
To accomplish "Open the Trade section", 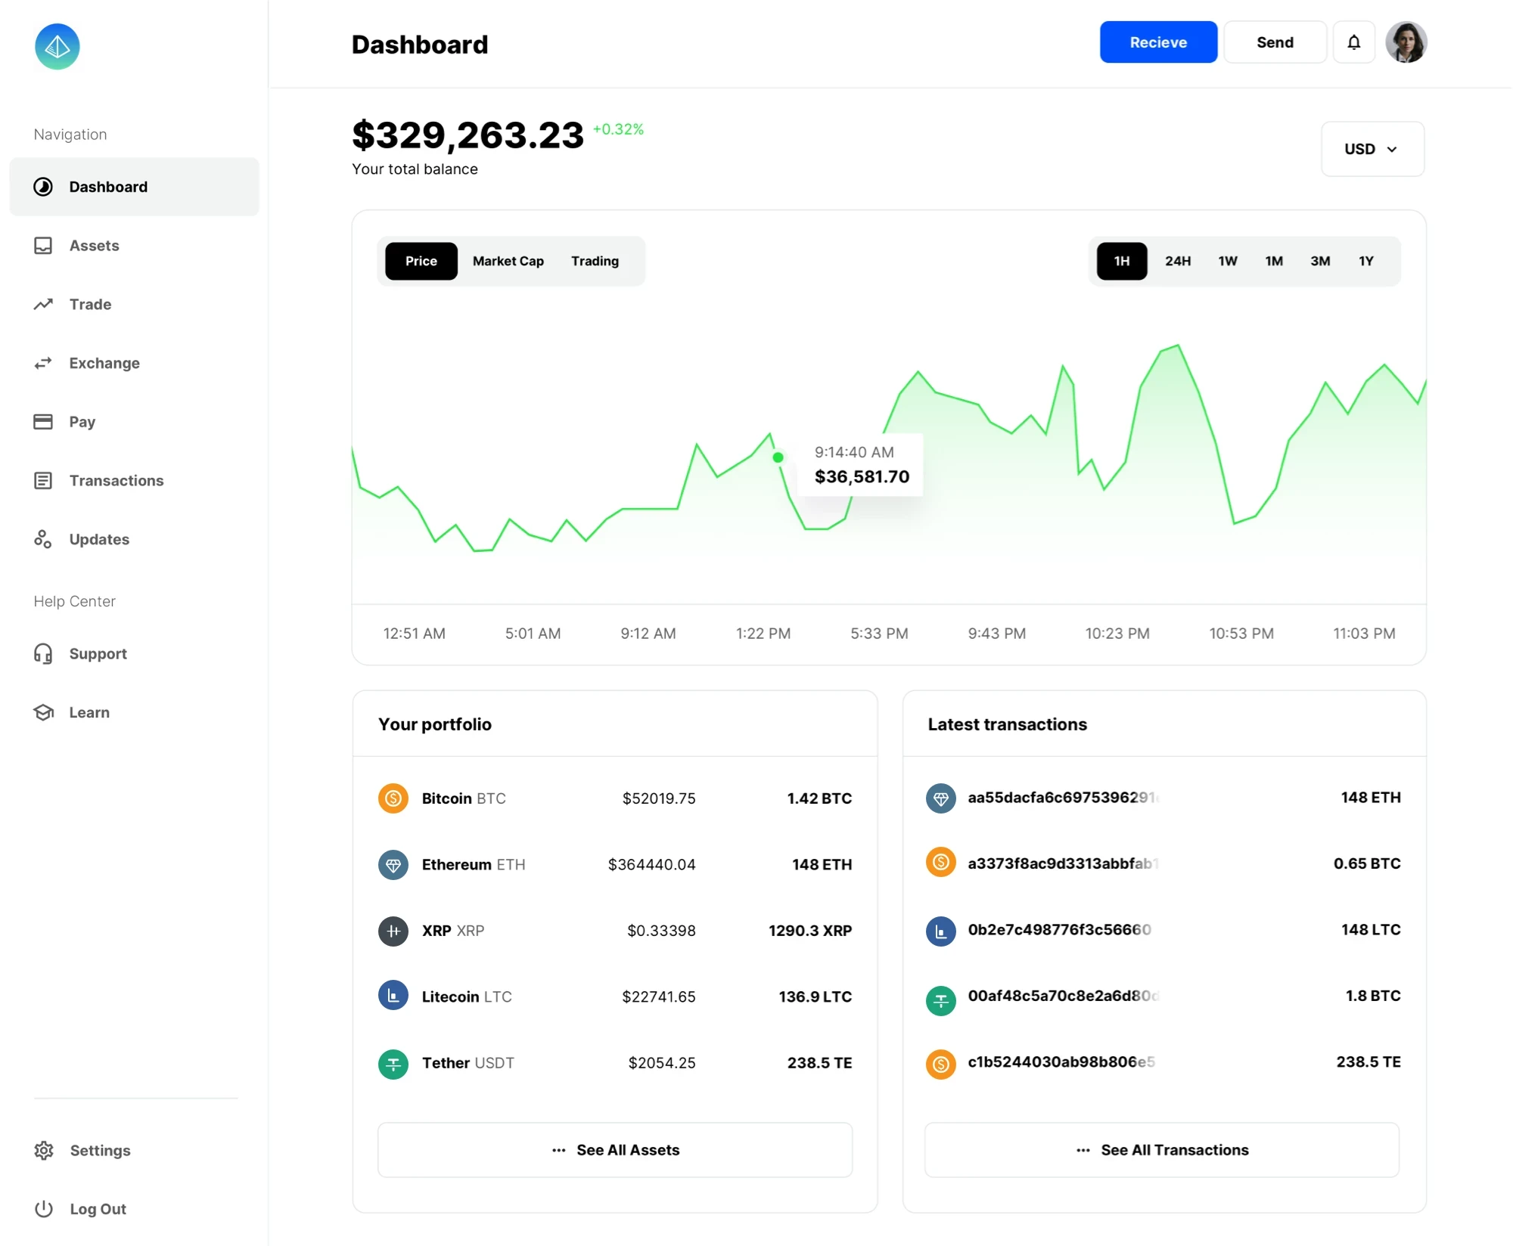I will (89, 304).
